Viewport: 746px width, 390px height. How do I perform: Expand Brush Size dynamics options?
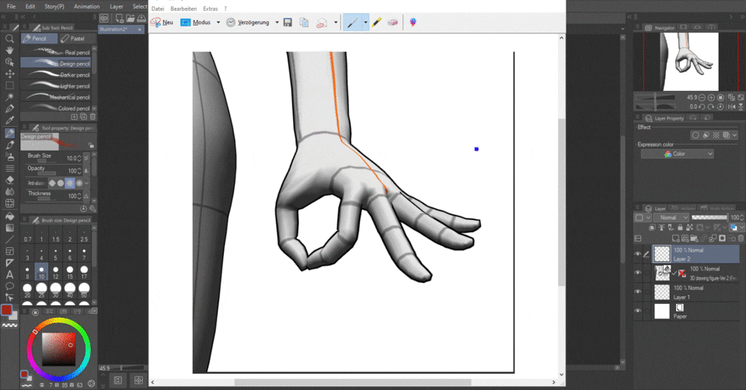tap(86, 158)
